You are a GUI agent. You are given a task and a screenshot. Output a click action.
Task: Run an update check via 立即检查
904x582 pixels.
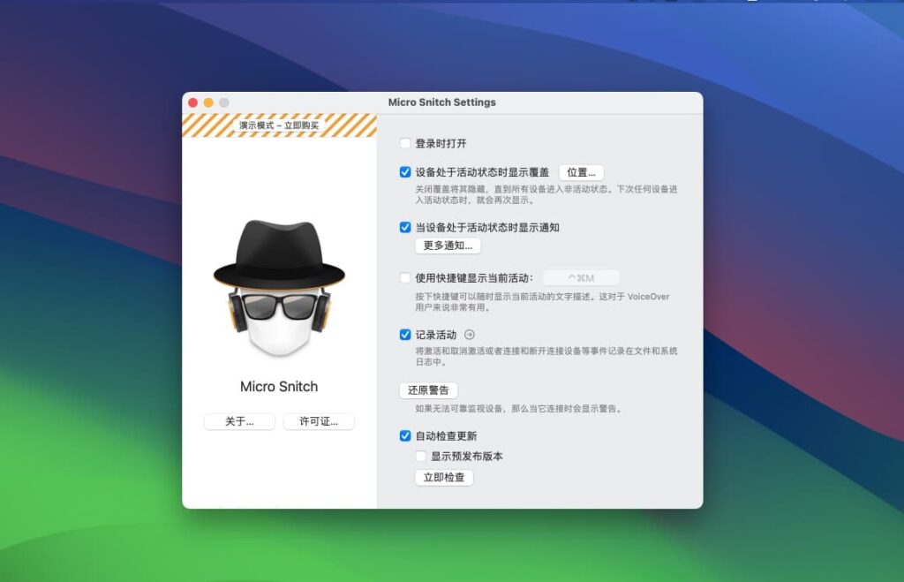point(444,477)
